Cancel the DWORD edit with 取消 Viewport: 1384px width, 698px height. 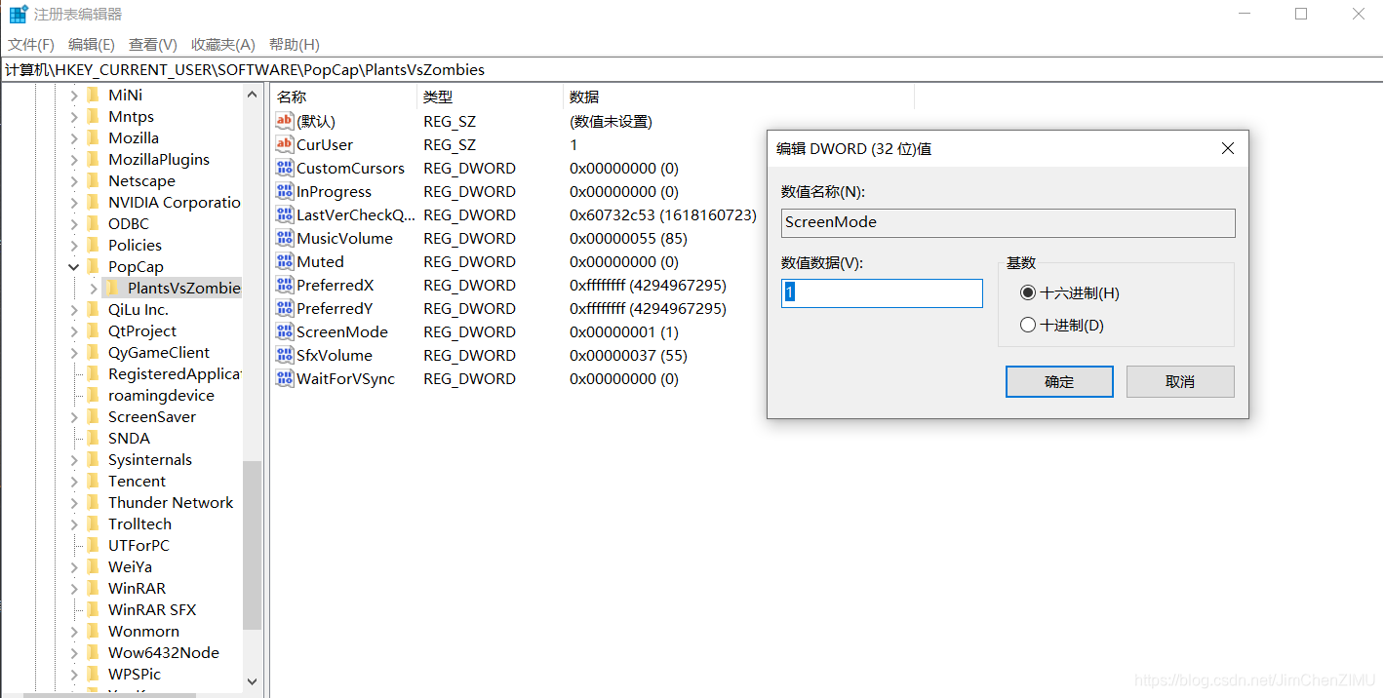tap(1180, 381)
